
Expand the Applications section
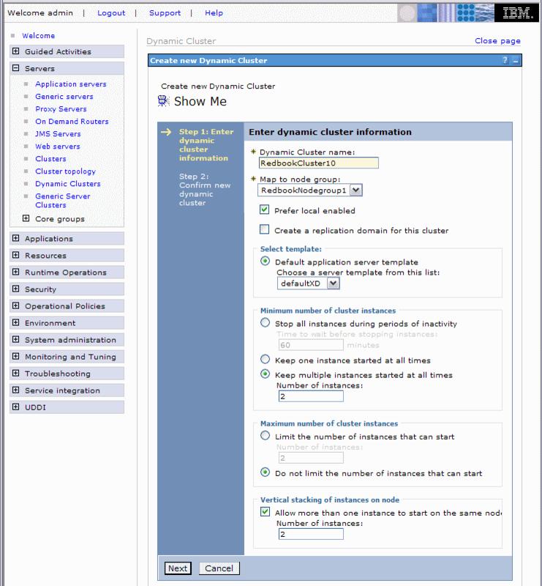[15, 238]
